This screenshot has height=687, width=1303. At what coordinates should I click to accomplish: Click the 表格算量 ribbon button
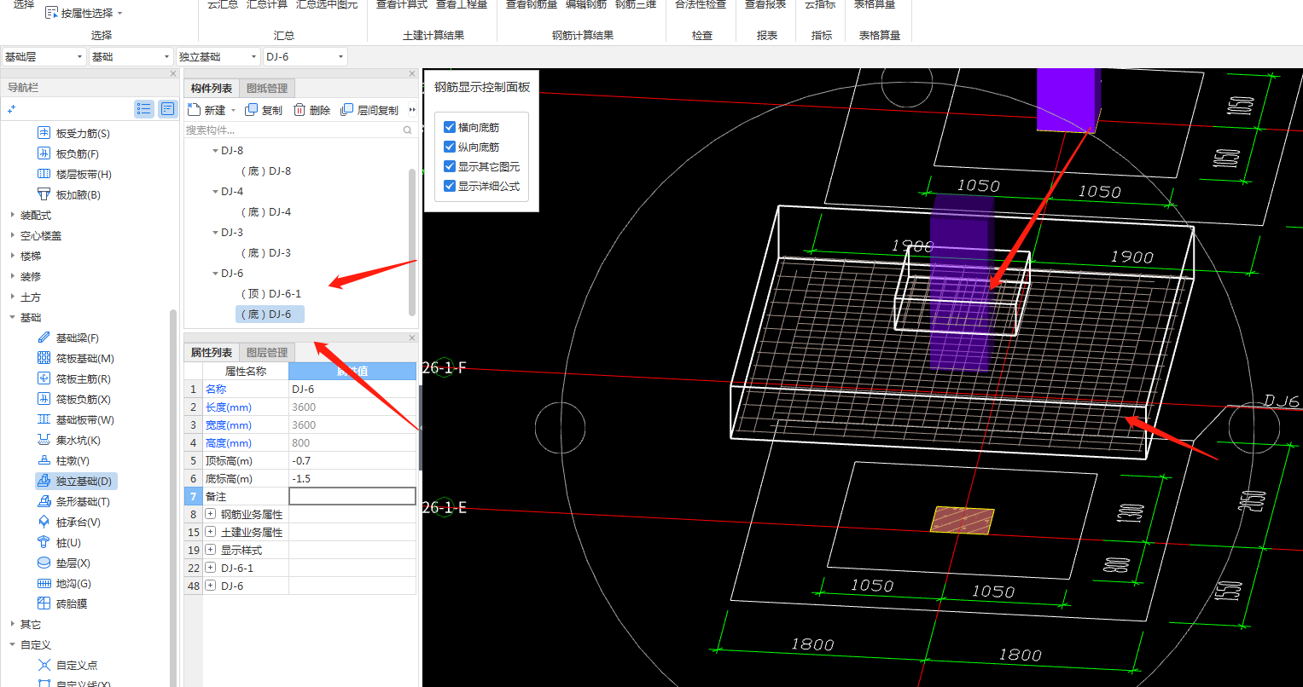pos(875,5)
